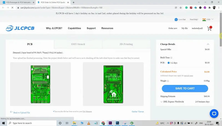Image resolution: width=222 pixels, height=126 pixels.
Task: Click the Build Time help icon
Action: pos(171,58)
